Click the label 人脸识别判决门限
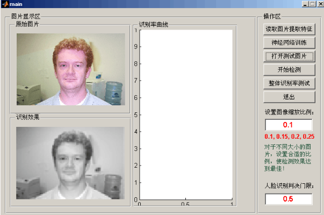324x215 pixels. (x=289, y=185)
